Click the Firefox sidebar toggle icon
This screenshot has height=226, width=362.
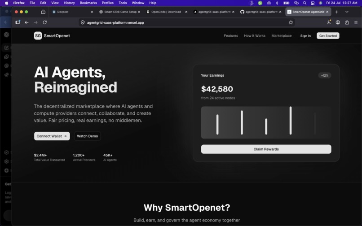coord(18,22)
